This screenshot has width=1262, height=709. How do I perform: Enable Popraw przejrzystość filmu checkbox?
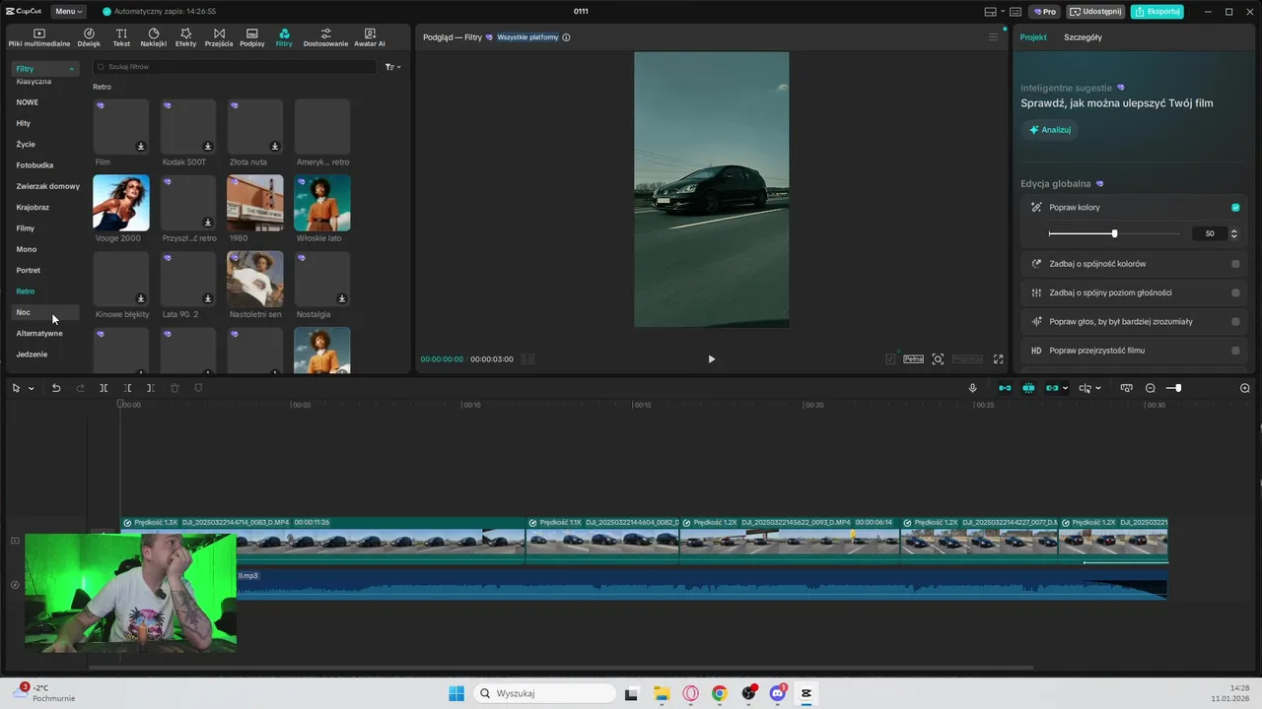tap(1235, 351)
